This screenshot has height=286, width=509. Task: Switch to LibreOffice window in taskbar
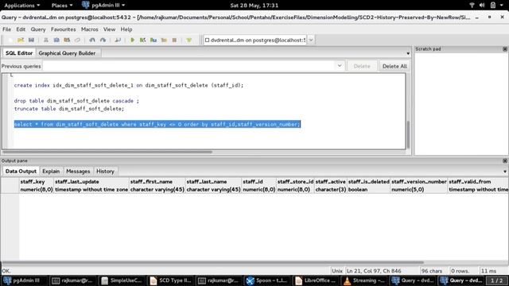[315, 280]
